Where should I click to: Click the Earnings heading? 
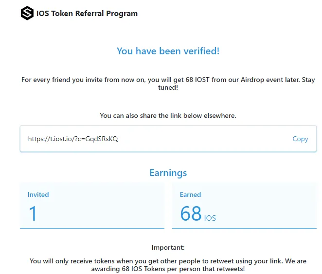pos(168,173)
